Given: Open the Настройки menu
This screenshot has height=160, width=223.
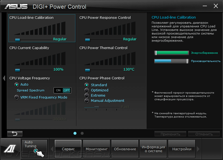Looking at the screenshot, I should coord(182,149).
